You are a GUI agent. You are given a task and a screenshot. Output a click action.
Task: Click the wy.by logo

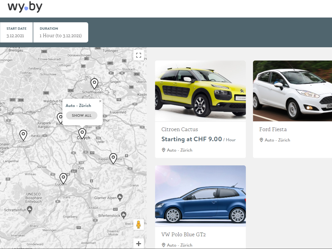click(25, 7)
